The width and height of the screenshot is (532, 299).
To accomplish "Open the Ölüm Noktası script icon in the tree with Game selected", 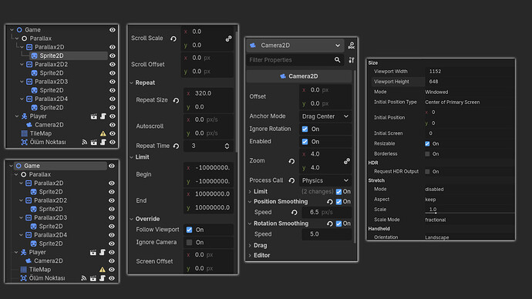I will click(103, 278).
